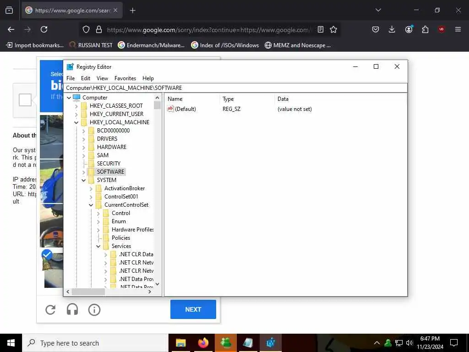469x352 pixels.
Task: List all tabs with the dropdown arrow
Action: tap(378, 10)
